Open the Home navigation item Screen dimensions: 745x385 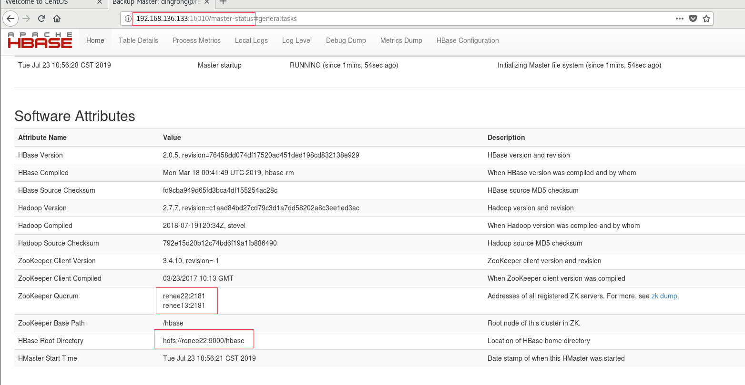pos(95,40)
